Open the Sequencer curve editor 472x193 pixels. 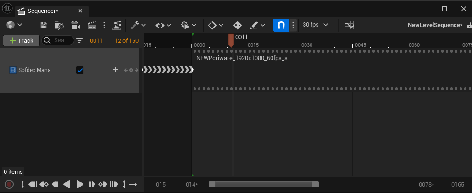[349, 25]
